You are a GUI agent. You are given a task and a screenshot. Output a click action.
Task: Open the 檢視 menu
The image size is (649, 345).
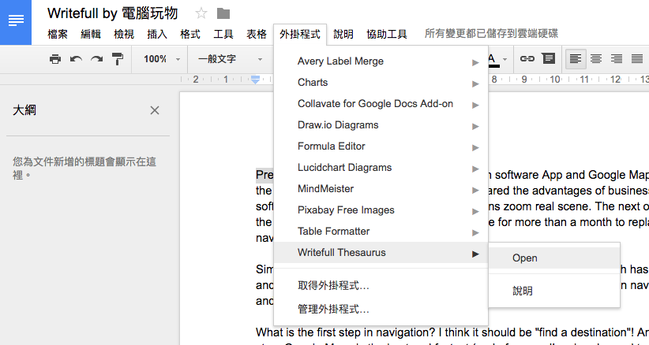[124, 34]
